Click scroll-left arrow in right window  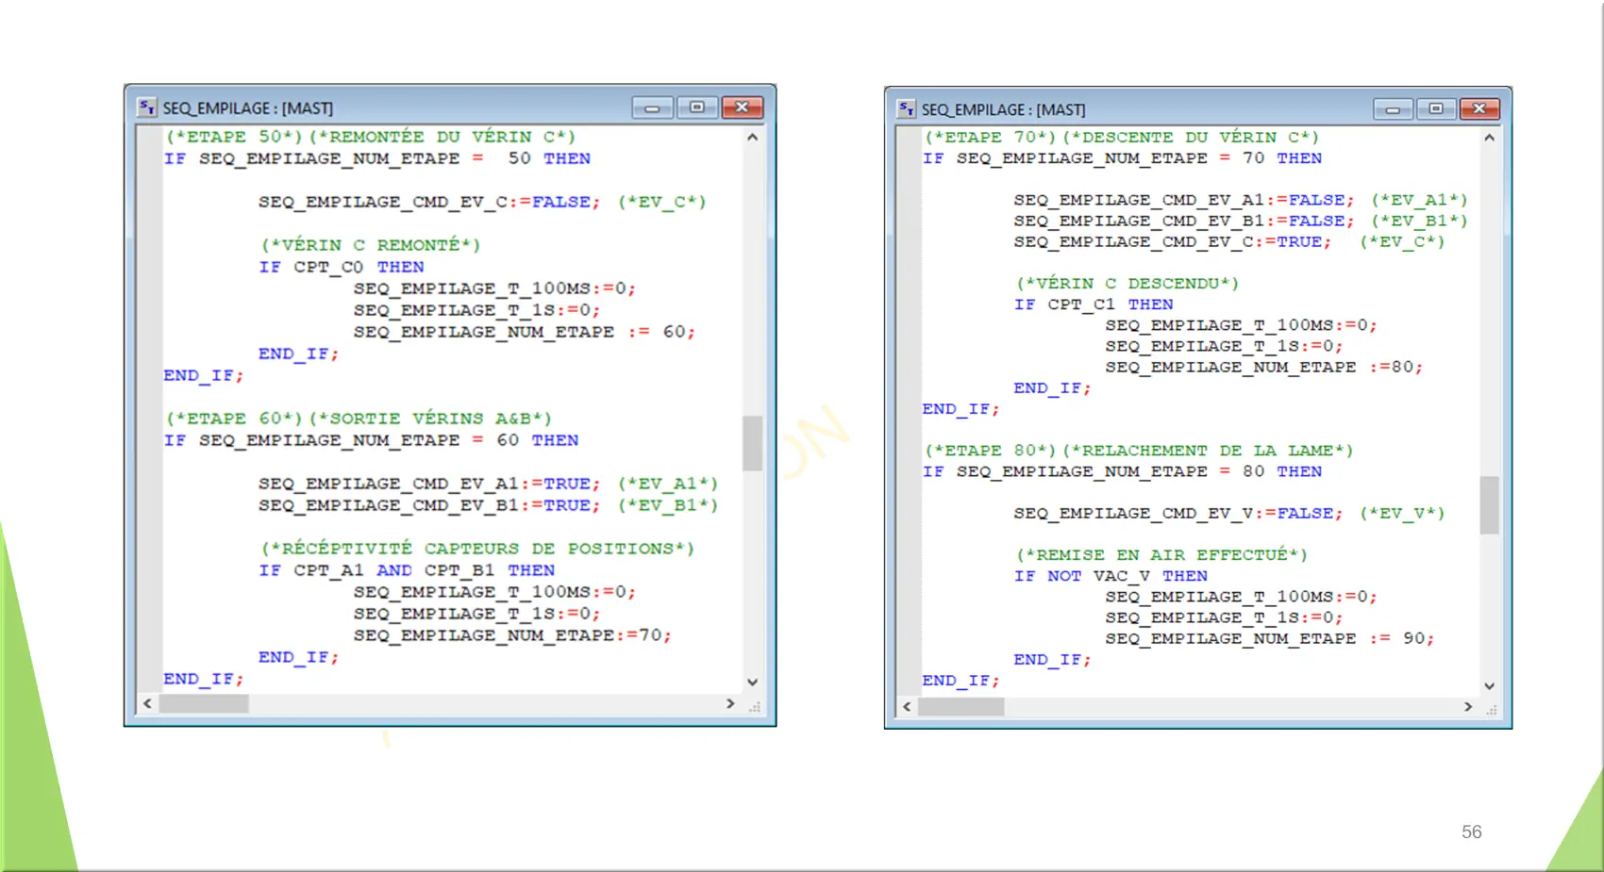tap(908, 707)
